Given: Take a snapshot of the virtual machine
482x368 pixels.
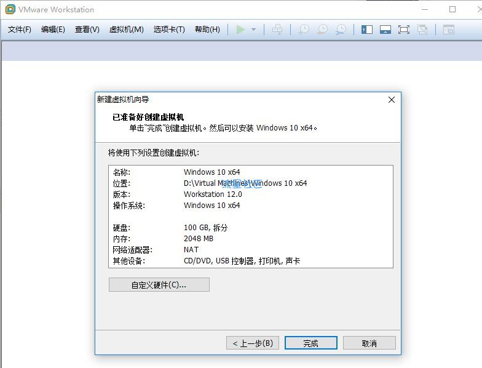Looking at the screenshot, I should coord(304,30).
